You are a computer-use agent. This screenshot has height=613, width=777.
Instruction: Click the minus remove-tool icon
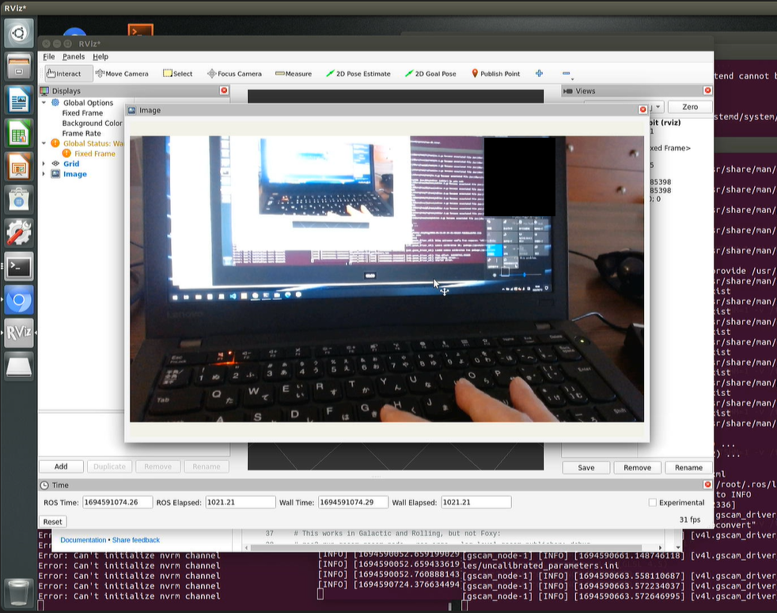coord(567,74)
